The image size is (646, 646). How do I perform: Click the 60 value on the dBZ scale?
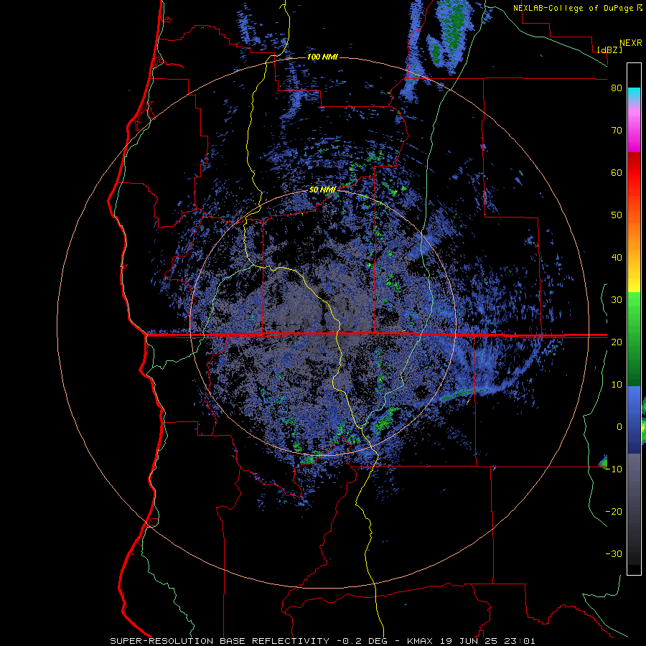pyautogui.click(x=617, y=172)
